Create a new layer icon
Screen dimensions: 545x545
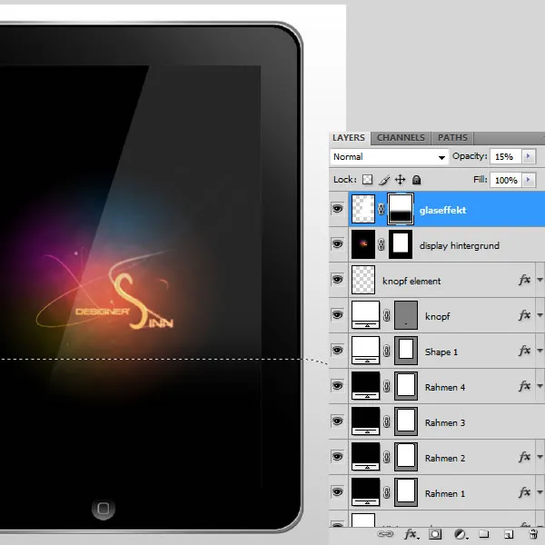click(x=509, y=534)
